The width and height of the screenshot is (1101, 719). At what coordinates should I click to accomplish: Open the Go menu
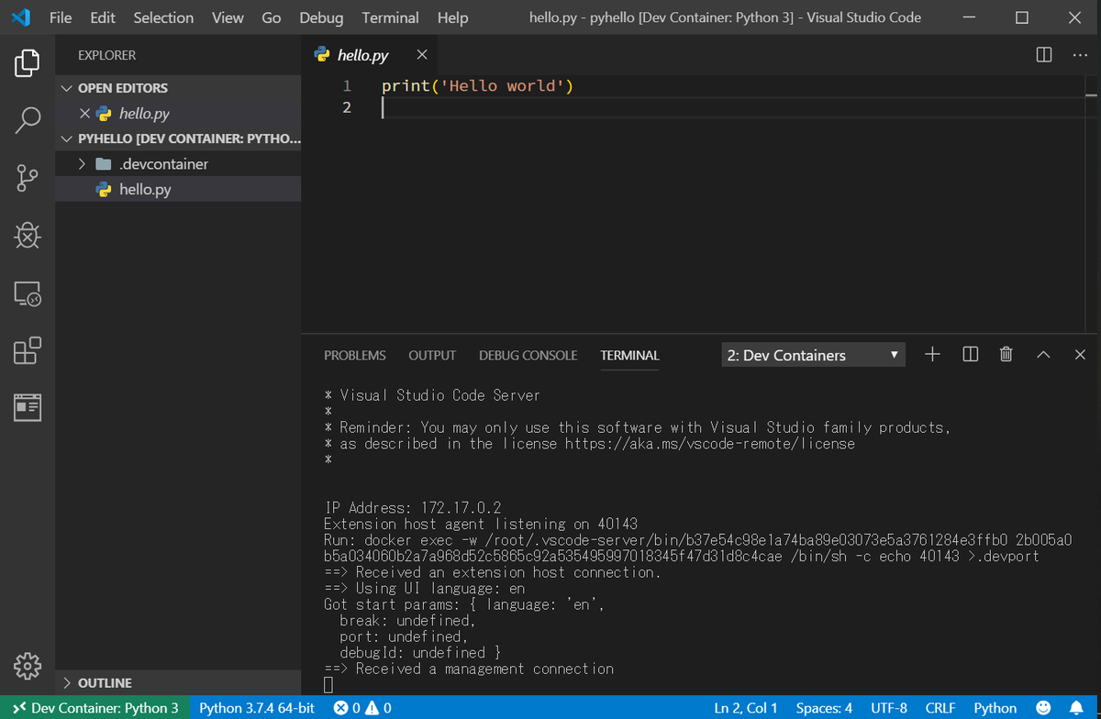[272, 17]
